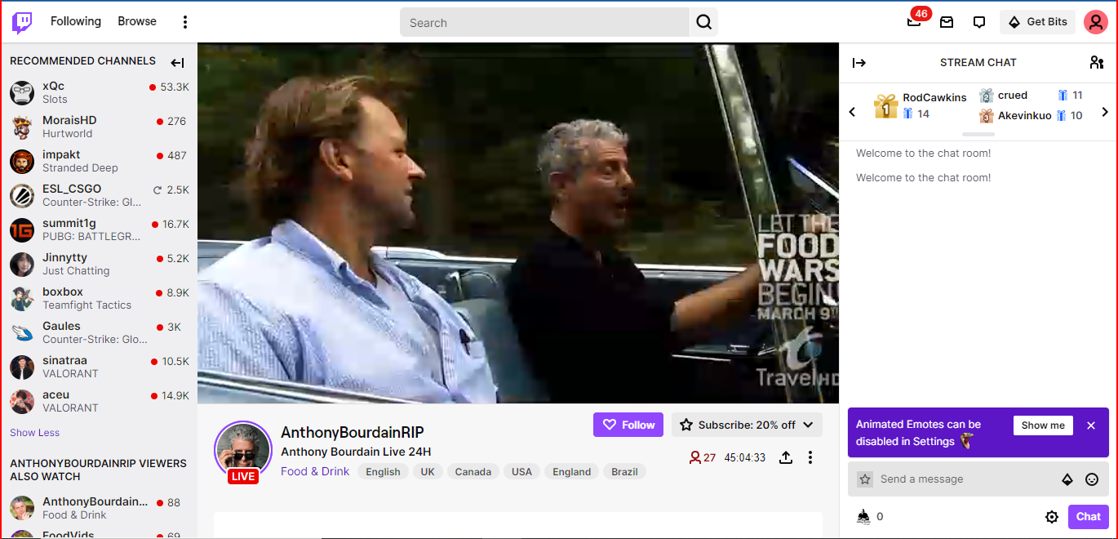Go to the Following tab
The image size is (1118, 539).
coord(76,21)
